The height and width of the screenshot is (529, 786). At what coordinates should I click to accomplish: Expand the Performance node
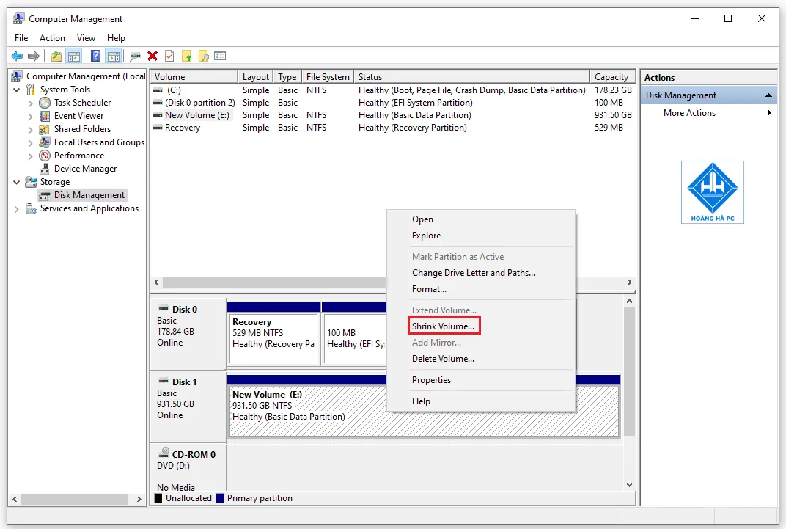tap(31, 156)
